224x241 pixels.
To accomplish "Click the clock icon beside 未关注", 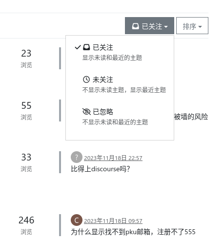I will click(86, 80).
